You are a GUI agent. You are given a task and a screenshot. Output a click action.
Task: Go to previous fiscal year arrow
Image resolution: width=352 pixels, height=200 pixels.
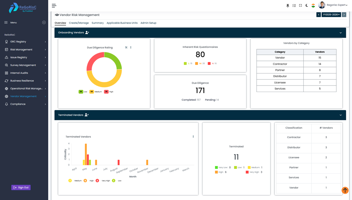click(318, 15)
